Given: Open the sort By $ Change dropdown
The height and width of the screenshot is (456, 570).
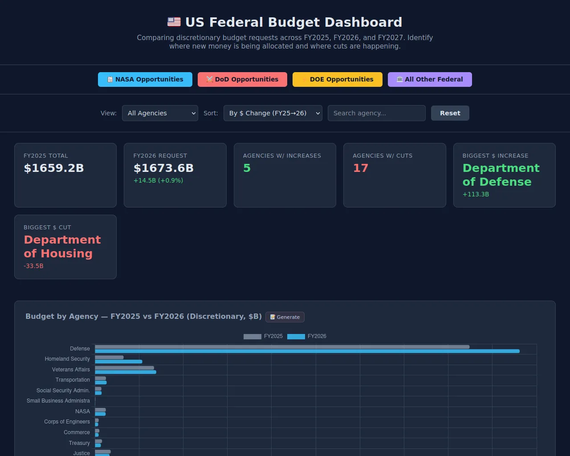Looking at the screenshot, I should (x=273, y=113).
